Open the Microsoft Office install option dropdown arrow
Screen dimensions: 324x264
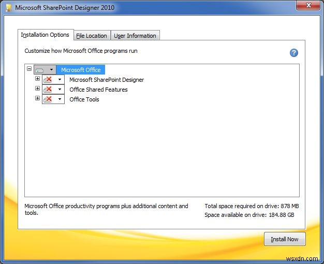tap(51, 70)
